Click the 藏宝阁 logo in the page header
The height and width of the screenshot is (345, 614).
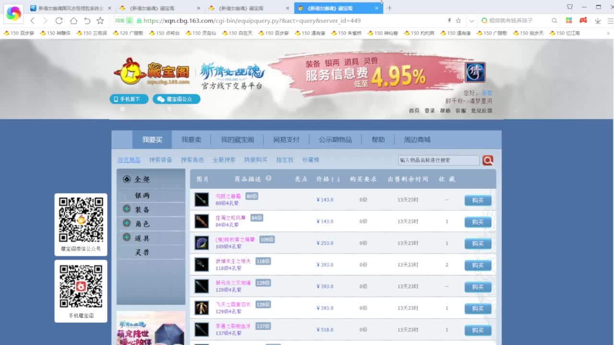tap(152, 73)
